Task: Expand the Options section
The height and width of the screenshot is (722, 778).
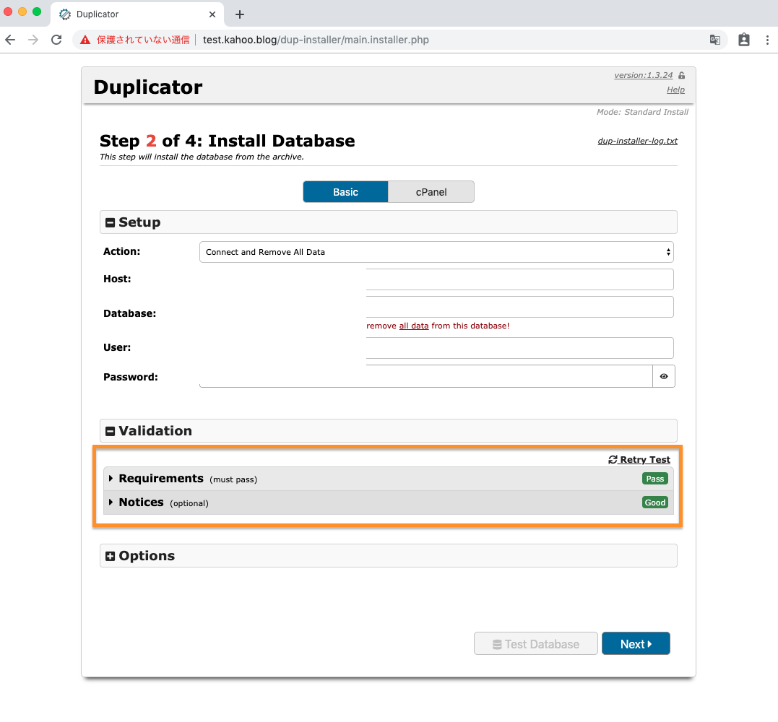Action: (x=111, y=556)
